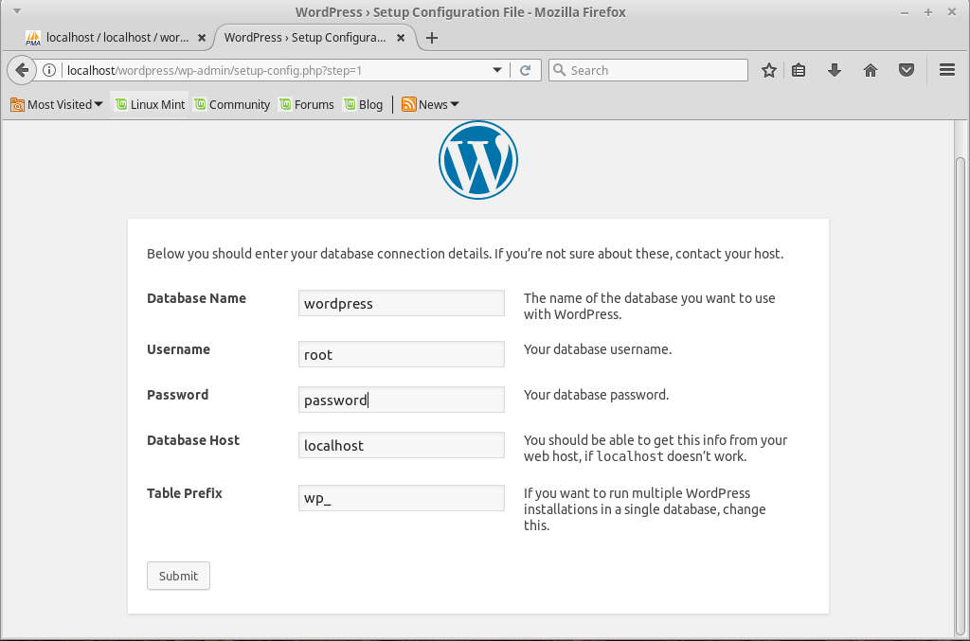Screen dimensions: 970x641
Task: Click the page's vertical scrollbar
Action: point(961,379)
